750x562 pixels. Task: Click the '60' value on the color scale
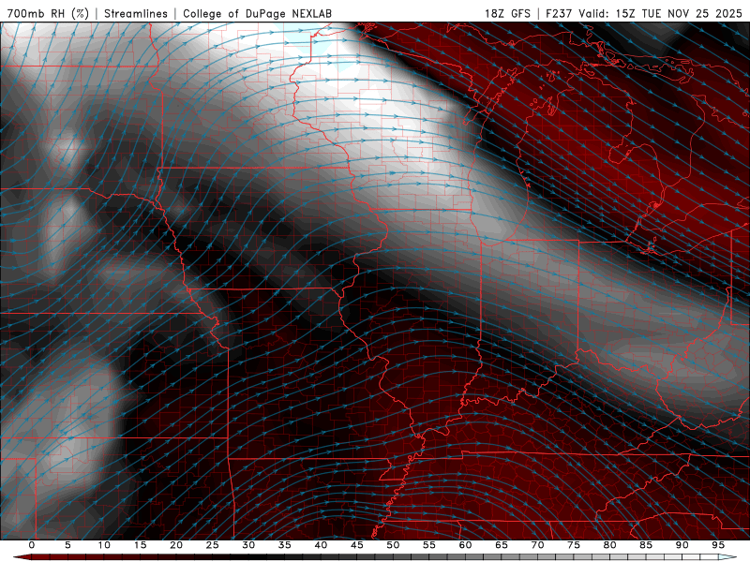[465, 545]
